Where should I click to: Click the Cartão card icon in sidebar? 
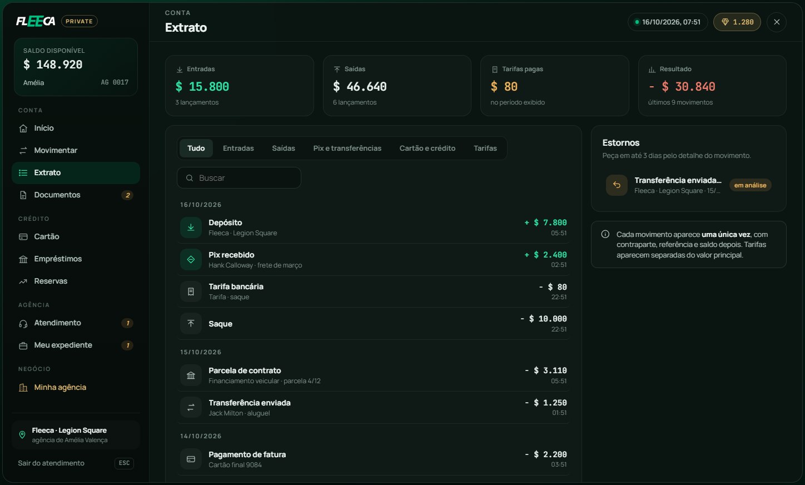(23, 237)
